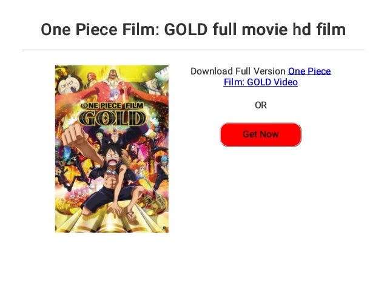Open the One Piece Film: GOLD Video link
This screenshot has height=290, width=387.
click(277, 77)
